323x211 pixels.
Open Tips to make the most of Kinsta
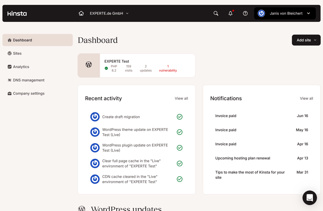click(262, 175)
